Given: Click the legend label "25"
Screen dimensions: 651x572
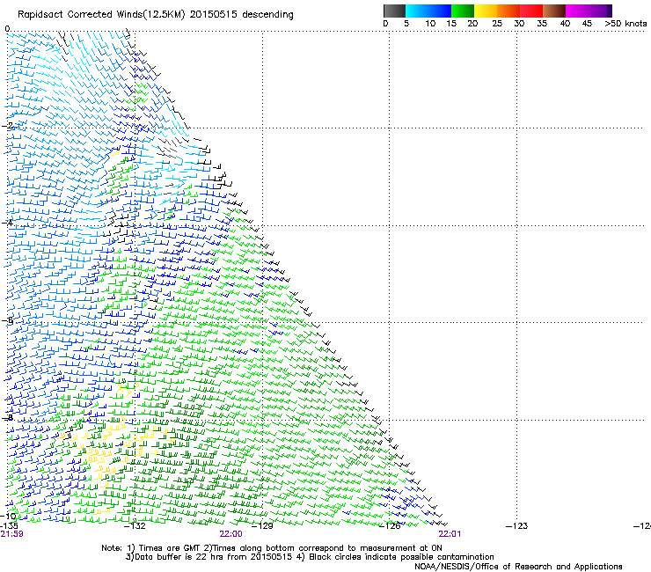Looking at the screenshot, I should [497, 24].
